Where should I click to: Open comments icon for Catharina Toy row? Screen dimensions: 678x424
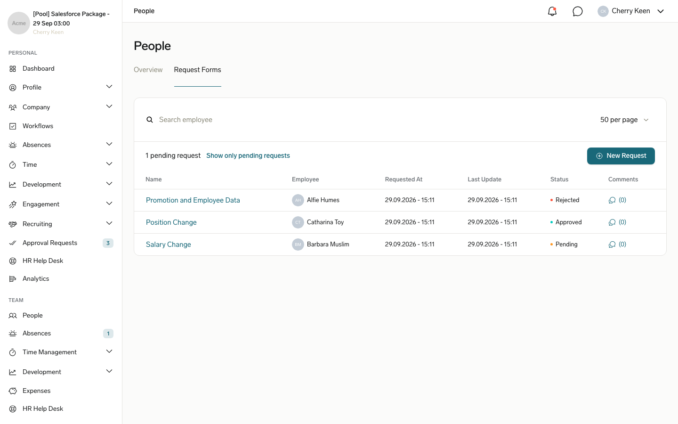pos(612,222)
